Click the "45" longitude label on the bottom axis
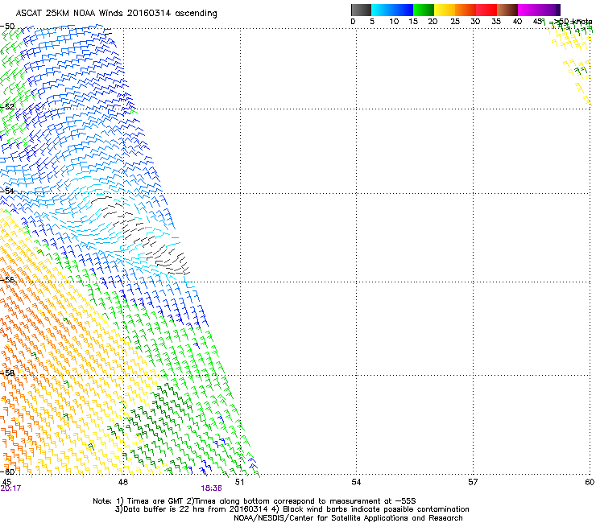The image size is (596, 523). pyautogui.click(x=6, y=482)
